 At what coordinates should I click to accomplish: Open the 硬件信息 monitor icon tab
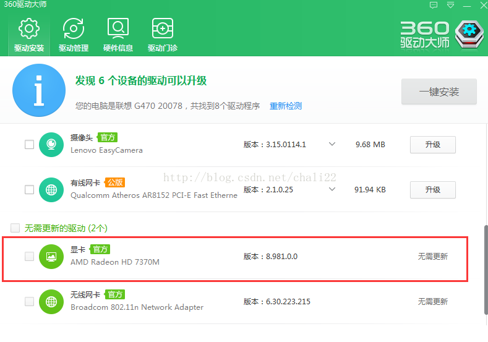(x=118, y=35)
